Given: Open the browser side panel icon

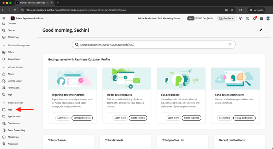Looking at the screenshot, I should (x=241, y=10).
